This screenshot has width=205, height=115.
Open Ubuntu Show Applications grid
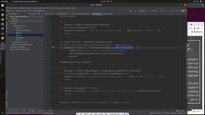tap(3, 112)
